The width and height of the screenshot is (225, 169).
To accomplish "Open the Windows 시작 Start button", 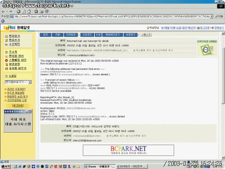I will click(6, 166).
